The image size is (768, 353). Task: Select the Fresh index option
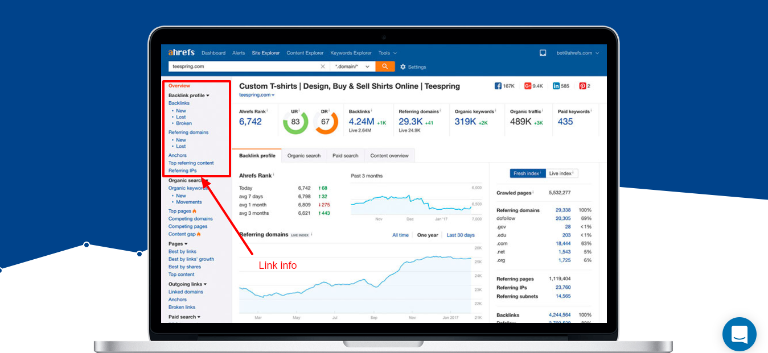[527, 173]
